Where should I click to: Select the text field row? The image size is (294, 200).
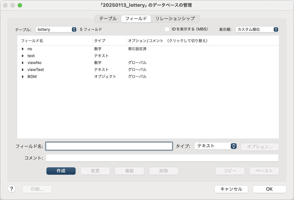tap(148, 56)
